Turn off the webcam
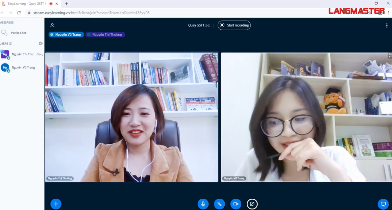392x210 pixels. pyautogui.click(x=236, y=204)
